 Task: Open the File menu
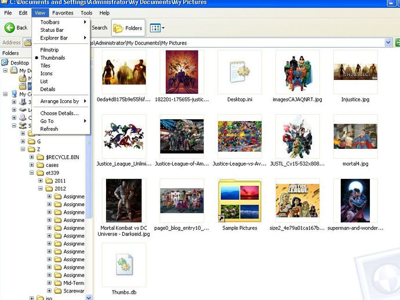point(8,13)
